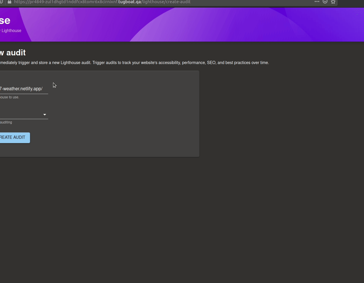Click the helper text 'house to use'
The height and width of the screenshot is (283, 364).
(x=10, y=97)
